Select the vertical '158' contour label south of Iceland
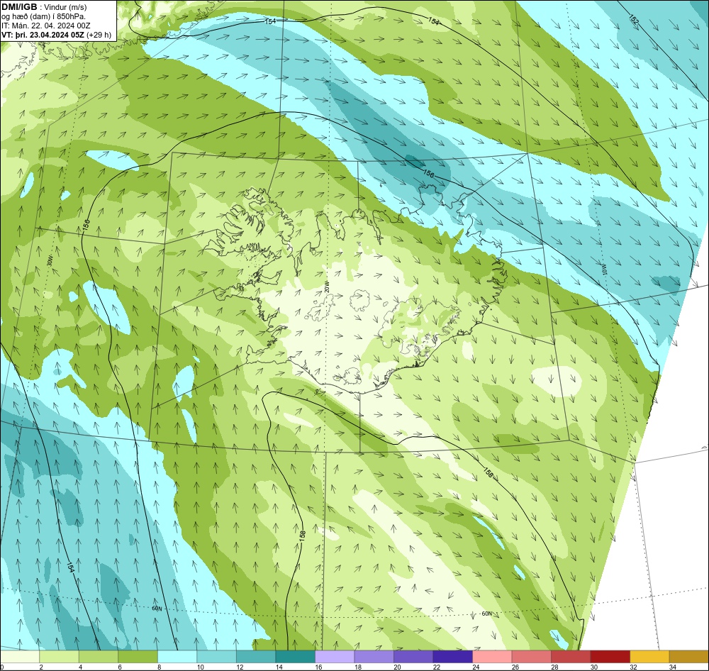This screenshot has width=709, height=671. pos(303,537)
